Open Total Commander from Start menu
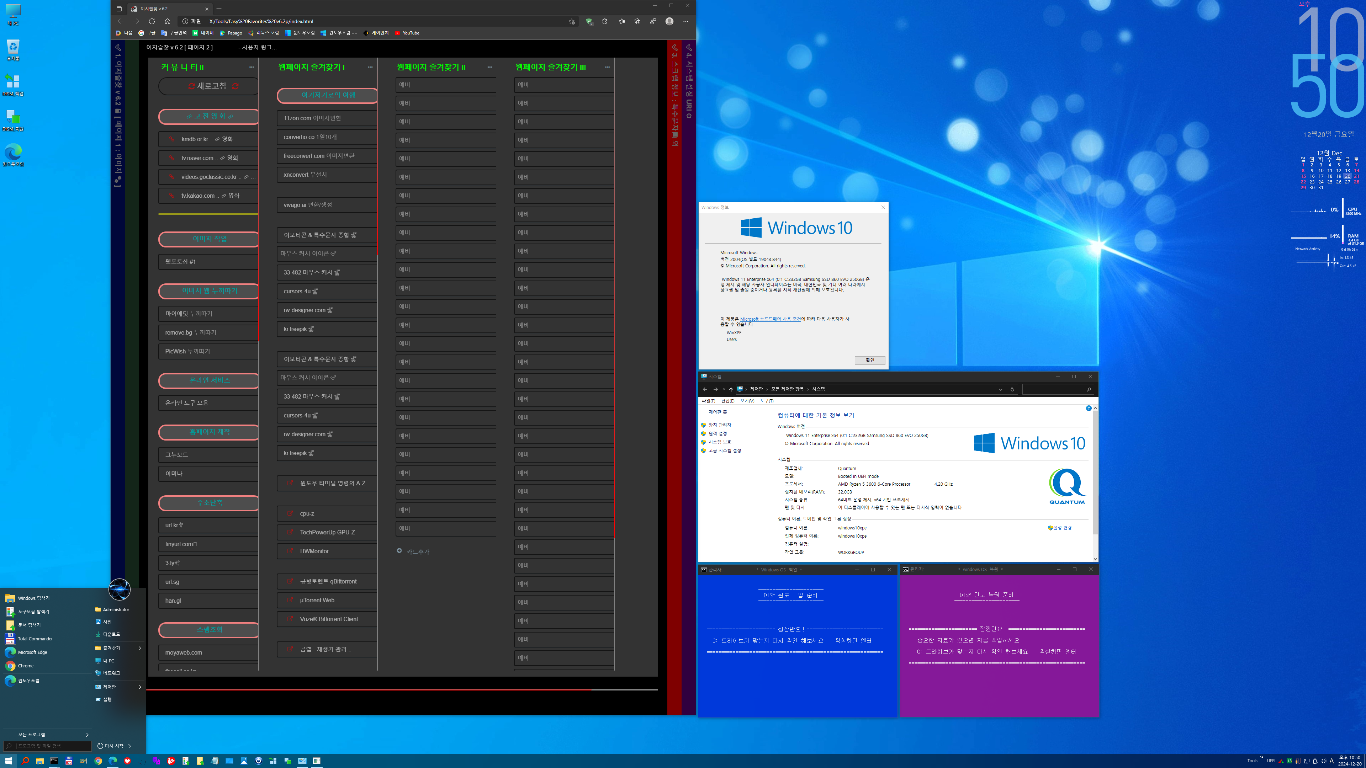Viewport: 1366px width, 768px height. tap(35, 639)
